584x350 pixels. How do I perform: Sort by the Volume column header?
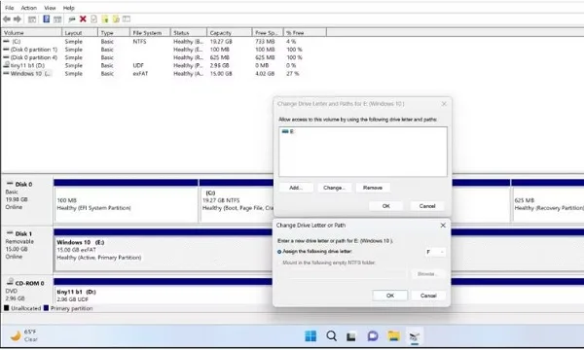[x=31, y=33]
